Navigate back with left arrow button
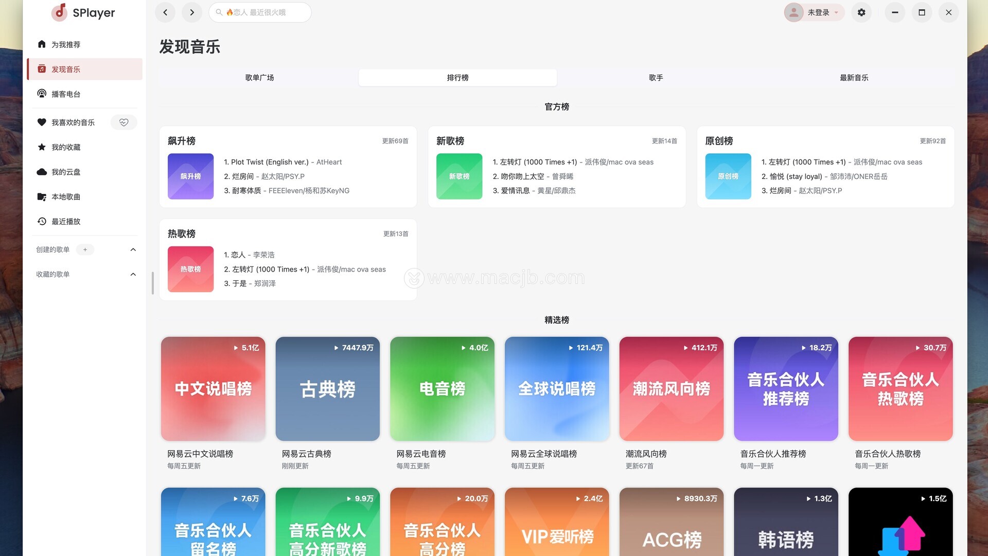Screen dimensions: 988x556 coord(165,12)
